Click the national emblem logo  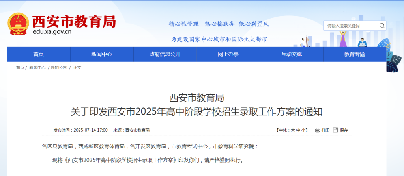click(18, 24)
